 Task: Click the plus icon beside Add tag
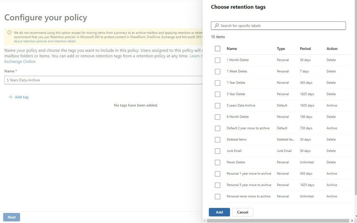coord(10,97)
